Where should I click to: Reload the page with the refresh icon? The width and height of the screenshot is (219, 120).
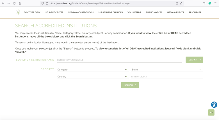14,3
